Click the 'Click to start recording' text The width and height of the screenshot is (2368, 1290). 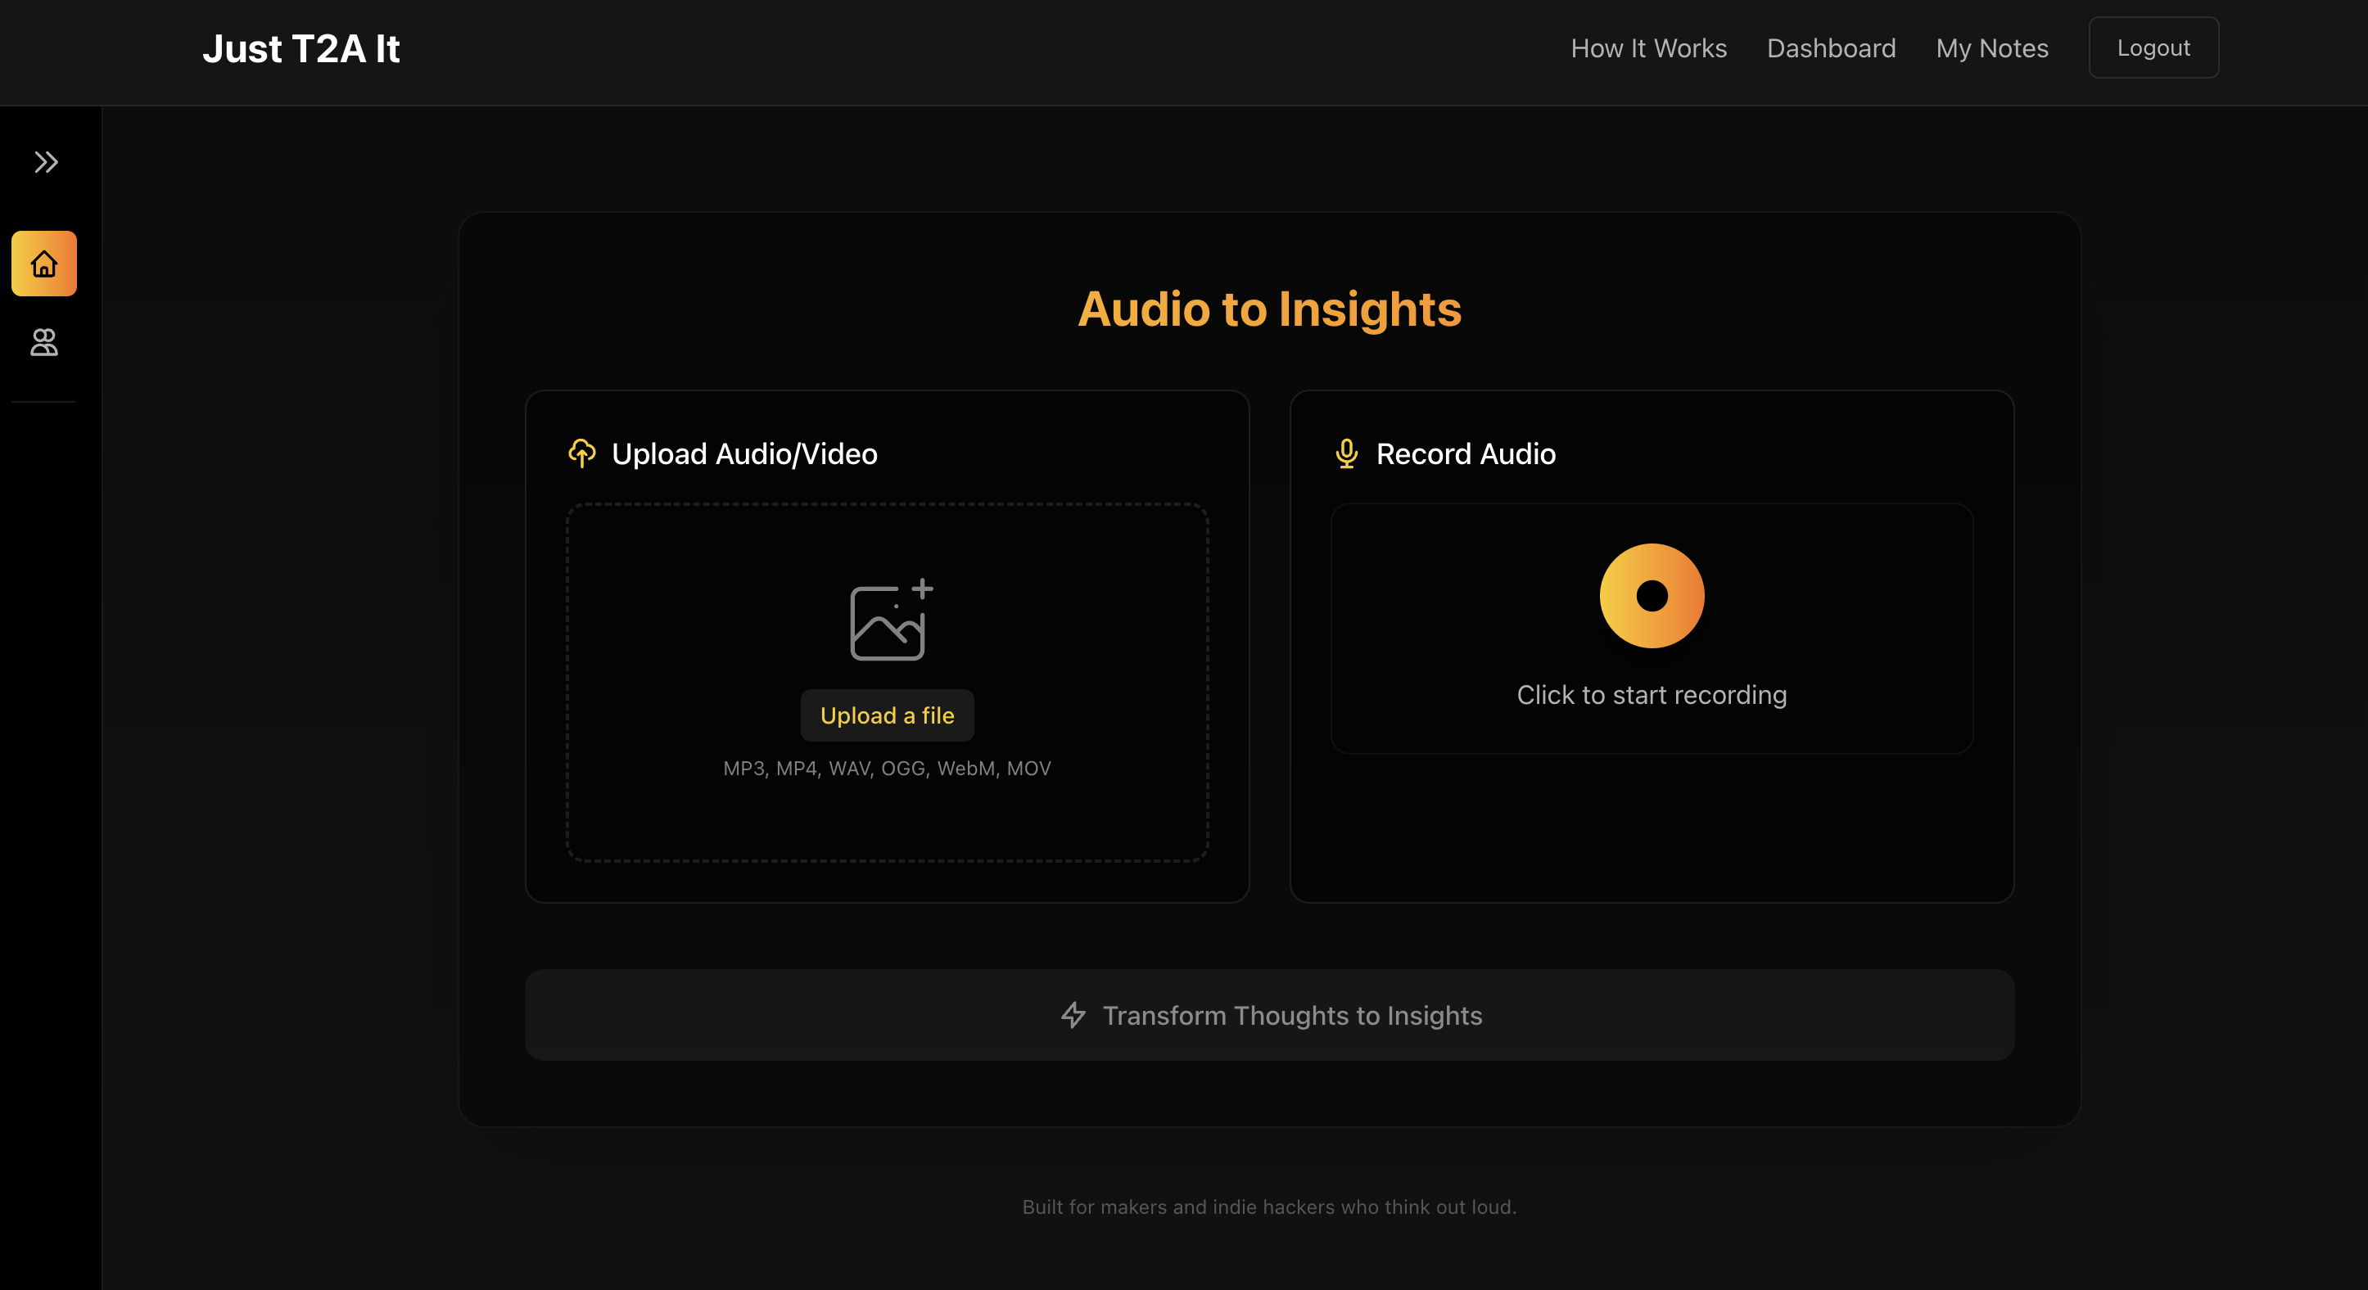[x=1651, y=695]
